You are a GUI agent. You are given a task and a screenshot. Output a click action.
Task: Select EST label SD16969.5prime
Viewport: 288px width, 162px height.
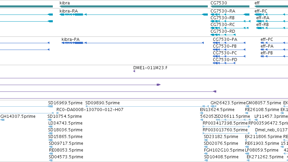[x=65, y=103]
